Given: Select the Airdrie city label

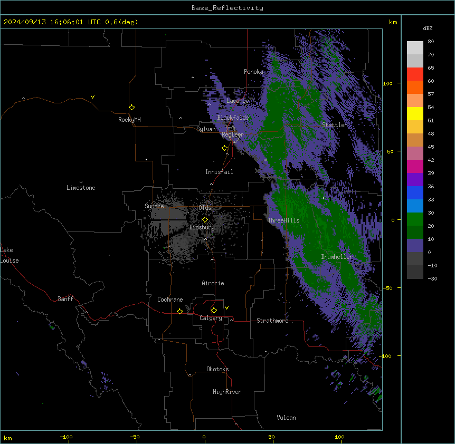Looking at the screenshot, I should (213, 283).
